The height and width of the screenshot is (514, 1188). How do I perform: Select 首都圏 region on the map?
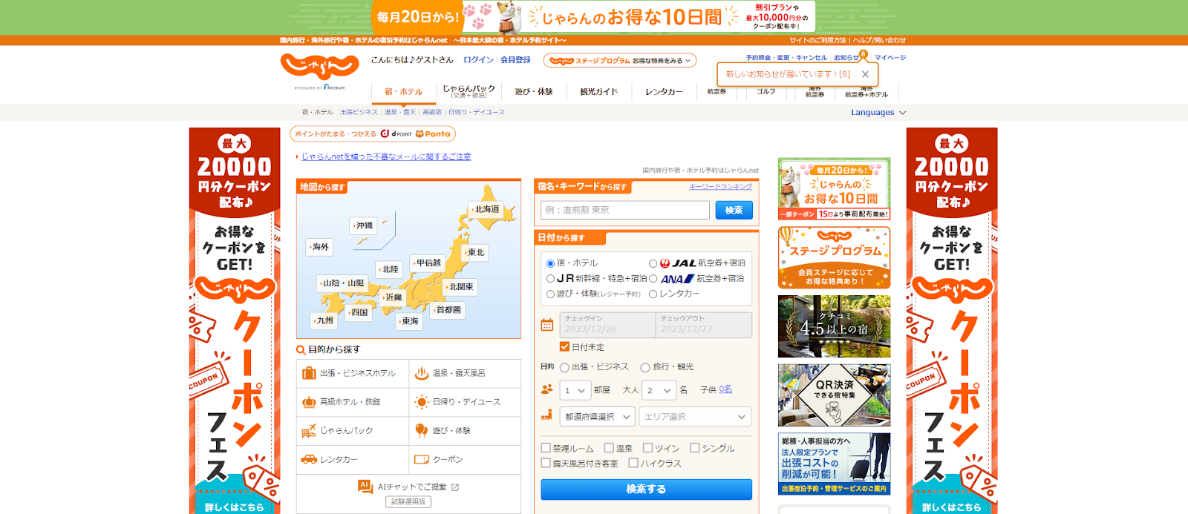[447, 309]
